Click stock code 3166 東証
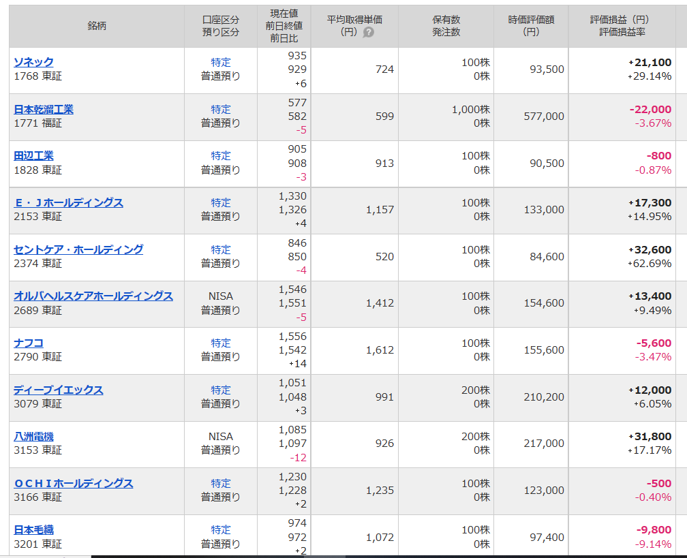The image size is (687, 558). point(37,497)
